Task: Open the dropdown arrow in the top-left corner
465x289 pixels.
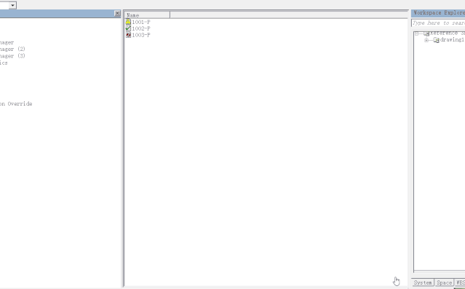Action: [x=12, y=5]
